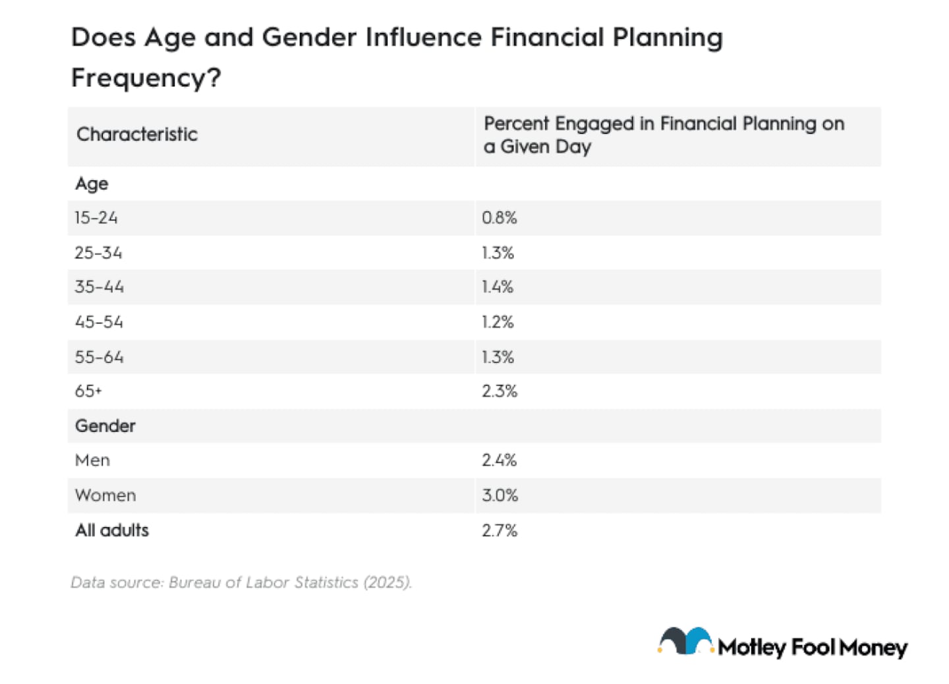Click the Women row label
Viewport: 949px width, 684px height.
[x=105, y=496]
